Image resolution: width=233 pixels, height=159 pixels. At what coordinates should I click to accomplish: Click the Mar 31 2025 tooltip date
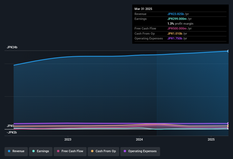(143, 9)
